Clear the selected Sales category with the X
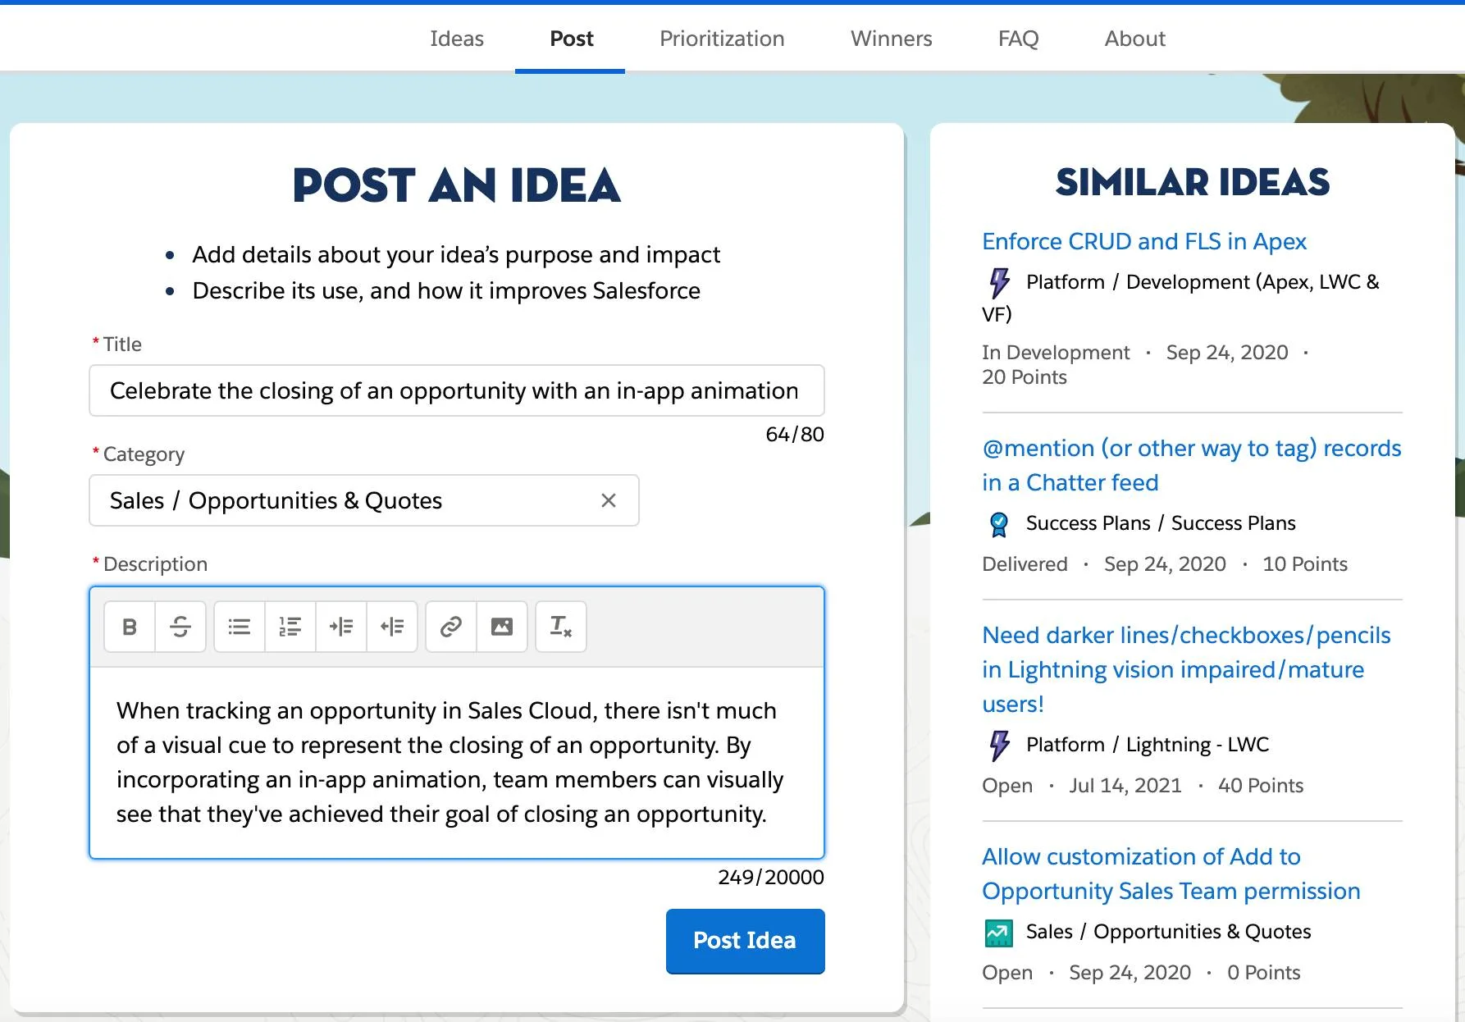The image size is (1465, 1022). [609, 500]
